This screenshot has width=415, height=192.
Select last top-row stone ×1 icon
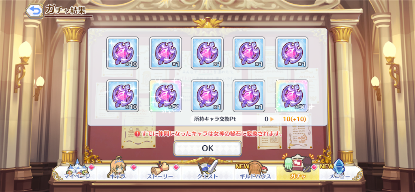(x=292, y=53)
